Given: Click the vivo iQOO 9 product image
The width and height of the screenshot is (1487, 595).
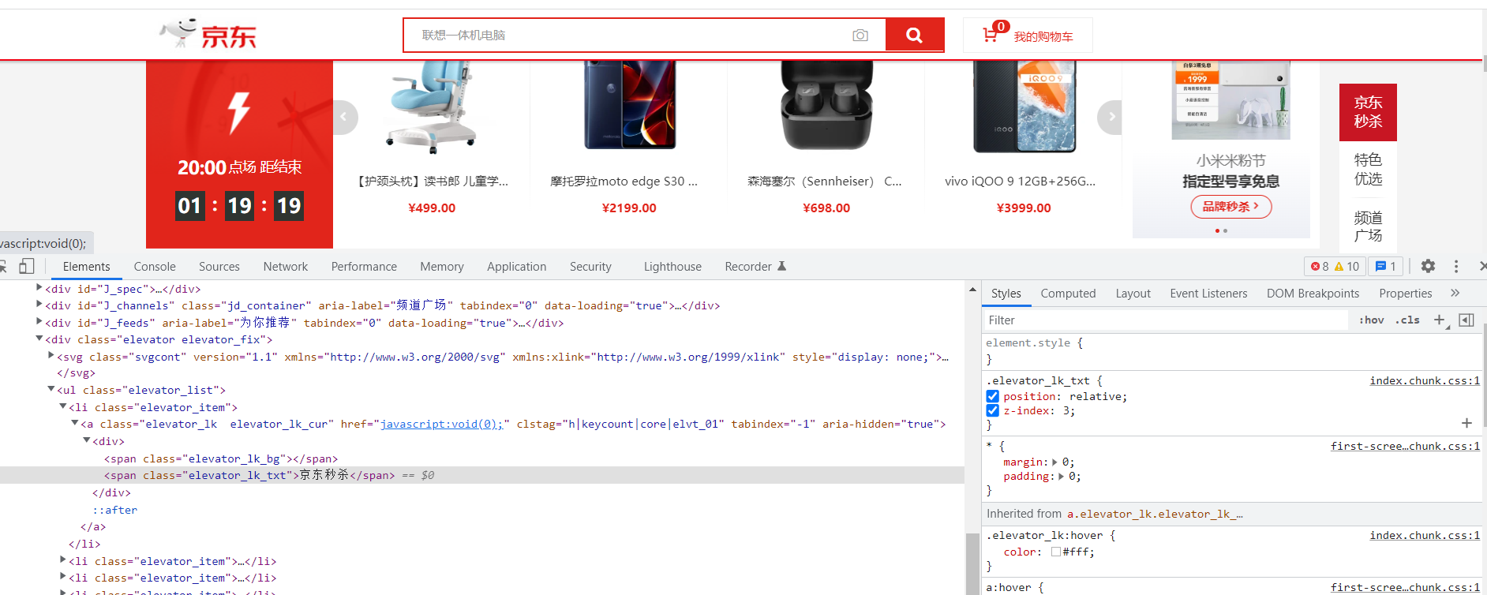Looking at the screenshot, I should pyautogui.click(x=1024, y=106).
